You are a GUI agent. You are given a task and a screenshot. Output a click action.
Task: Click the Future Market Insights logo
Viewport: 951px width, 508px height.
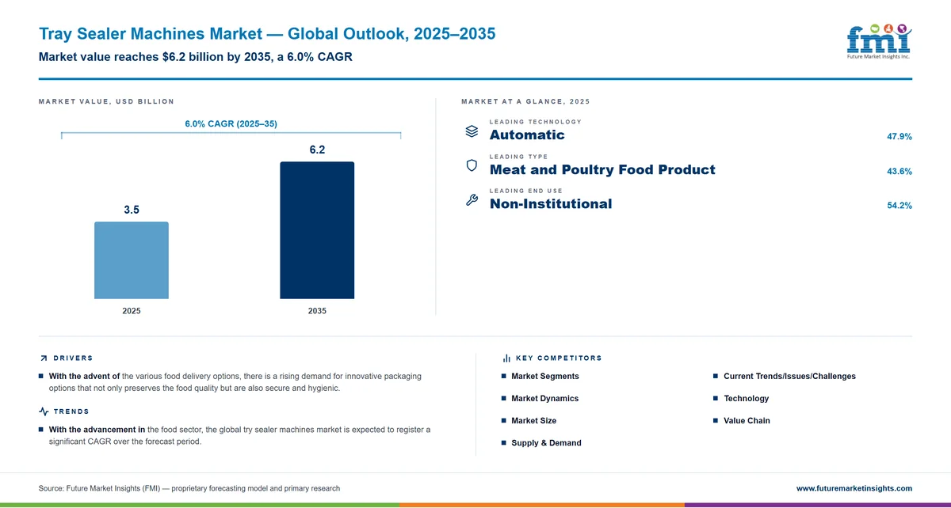click(x=879, y=42)
